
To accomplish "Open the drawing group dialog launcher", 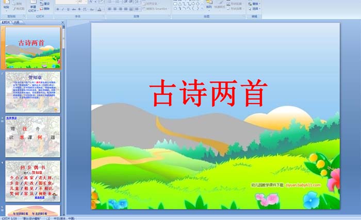I will pos(244,15).
